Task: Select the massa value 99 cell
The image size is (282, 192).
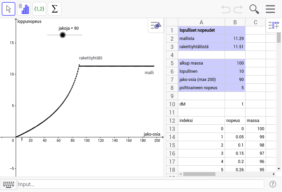Action: click(x=256, y=137)
